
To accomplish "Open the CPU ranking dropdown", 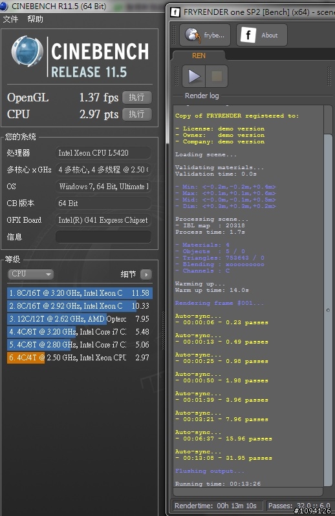I will pos(30,274).
